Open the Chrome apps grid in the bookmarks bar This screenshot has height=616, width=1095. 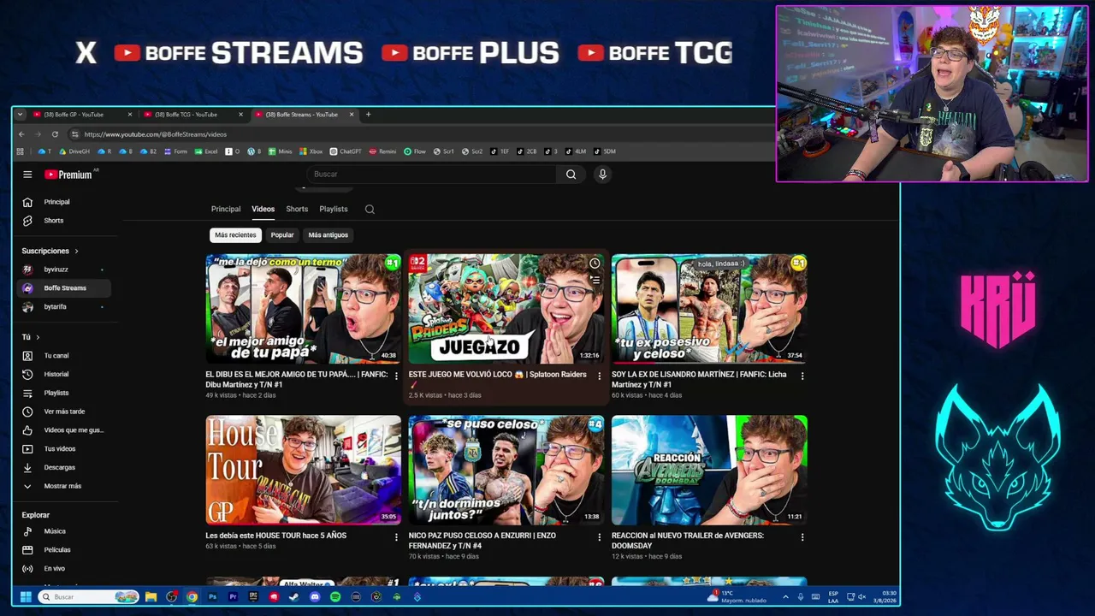point(20,151)
